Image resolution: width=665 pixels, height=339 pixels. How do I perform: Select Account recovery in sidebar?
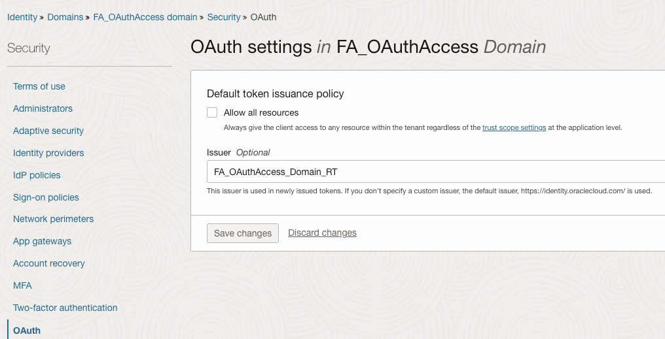tap(49, 263)
